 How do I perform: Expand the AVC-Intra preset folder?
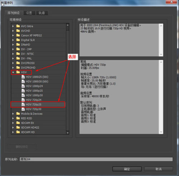(13, 26)
